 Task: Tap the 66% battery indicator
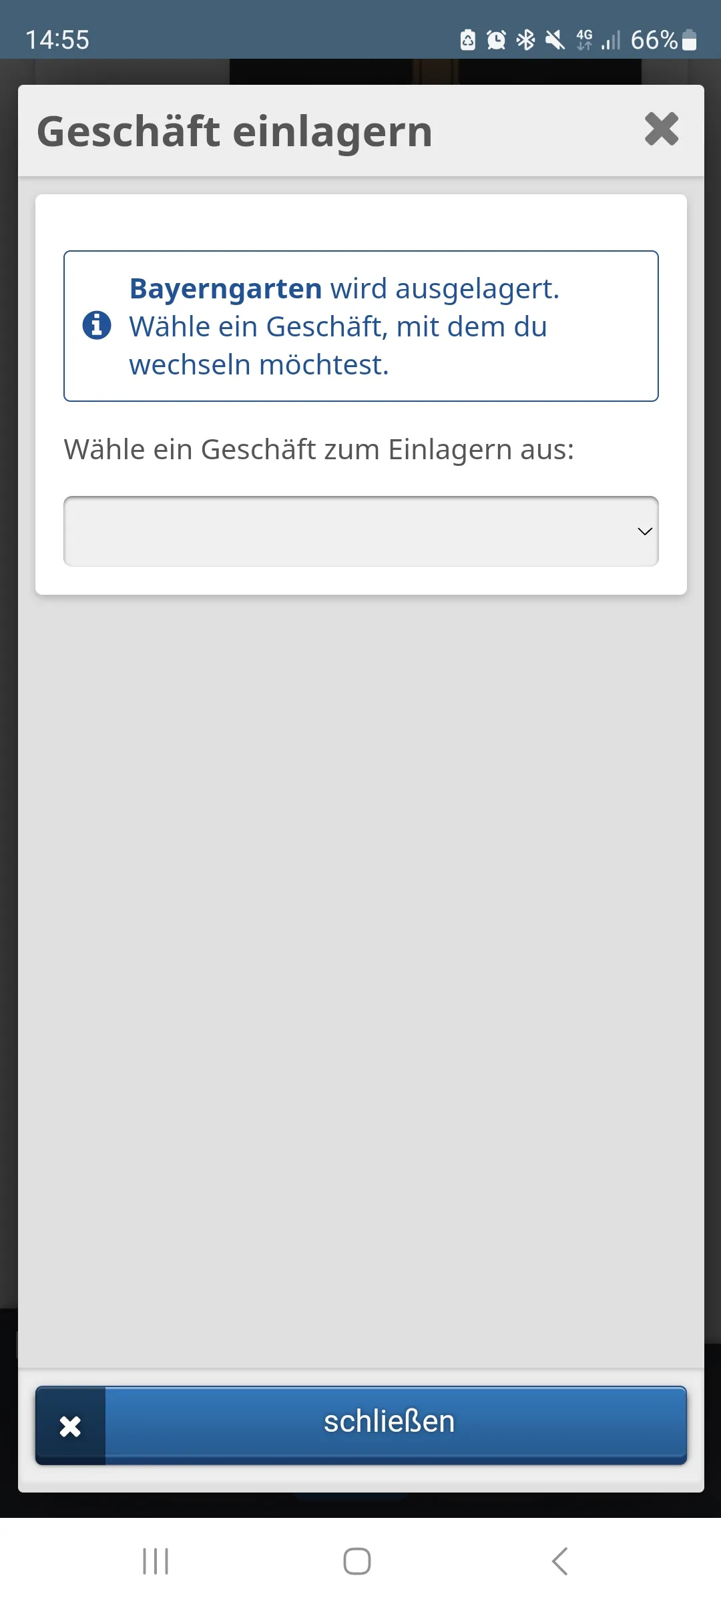(x=664, y=40)
